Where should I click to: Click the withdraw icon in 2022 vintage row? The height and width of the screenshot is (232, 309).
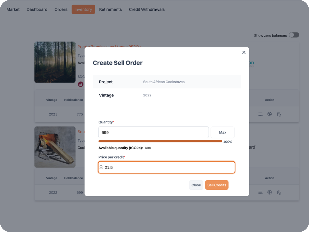tap(279, 192)
